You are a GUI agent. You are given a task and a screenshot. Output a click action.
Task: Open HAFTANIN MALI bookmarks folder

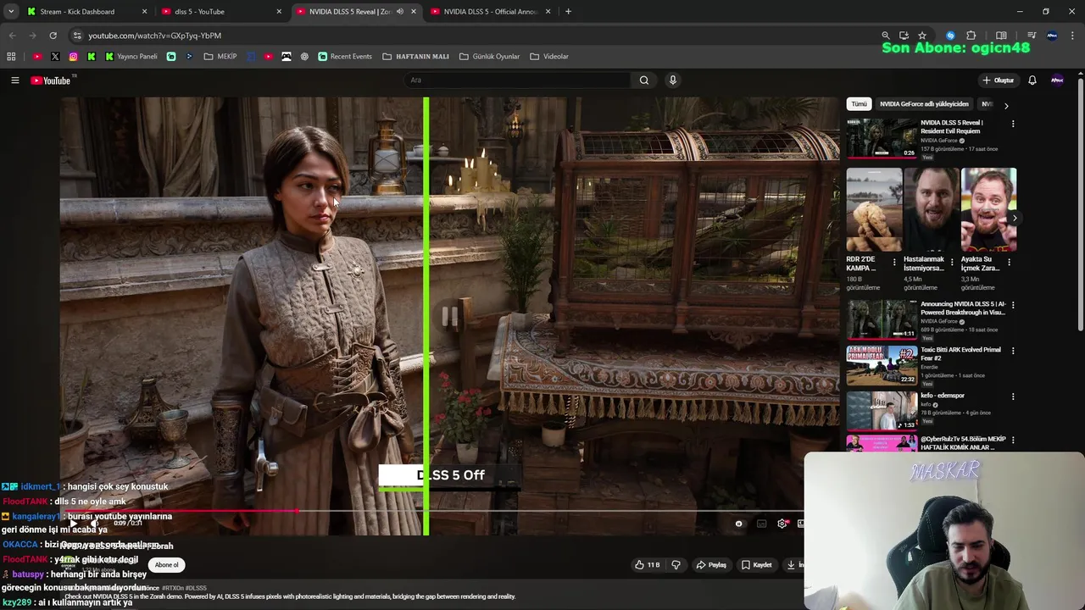(415, 57)
